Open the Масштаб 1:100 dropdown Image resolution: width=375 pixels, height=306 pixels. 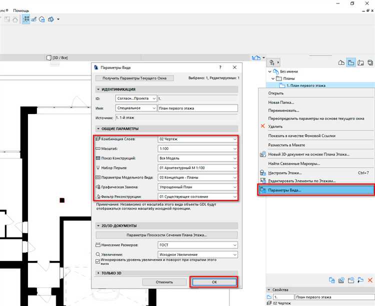pyautogui.click(x=197, y=148)
